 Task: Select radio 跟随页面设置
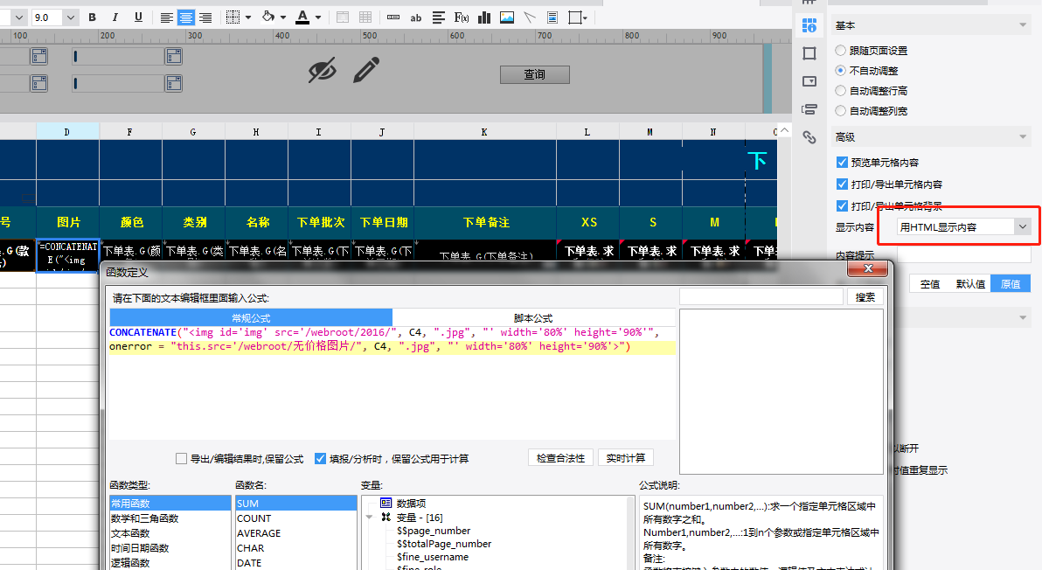tap(841, 51)
